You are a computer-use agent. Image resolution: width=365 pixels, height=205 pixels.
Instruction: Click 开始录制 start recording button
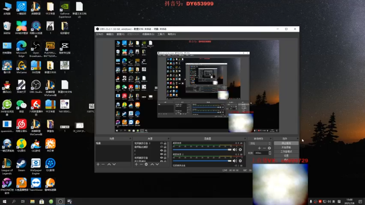pos(286,147)
